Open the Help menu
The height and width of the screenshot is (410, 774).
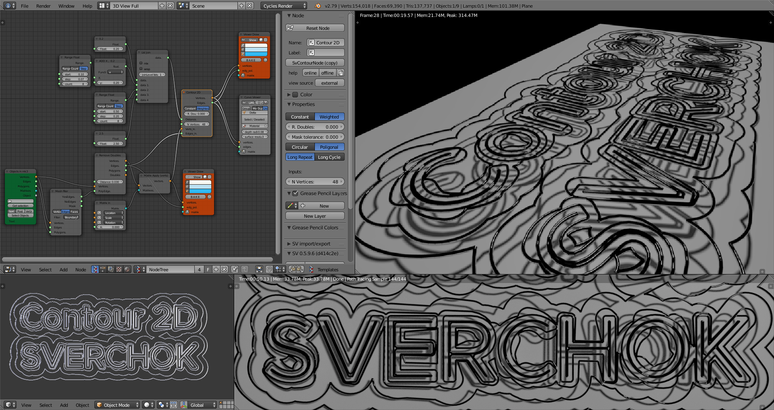pyautogui.click(x=87, y=6)
